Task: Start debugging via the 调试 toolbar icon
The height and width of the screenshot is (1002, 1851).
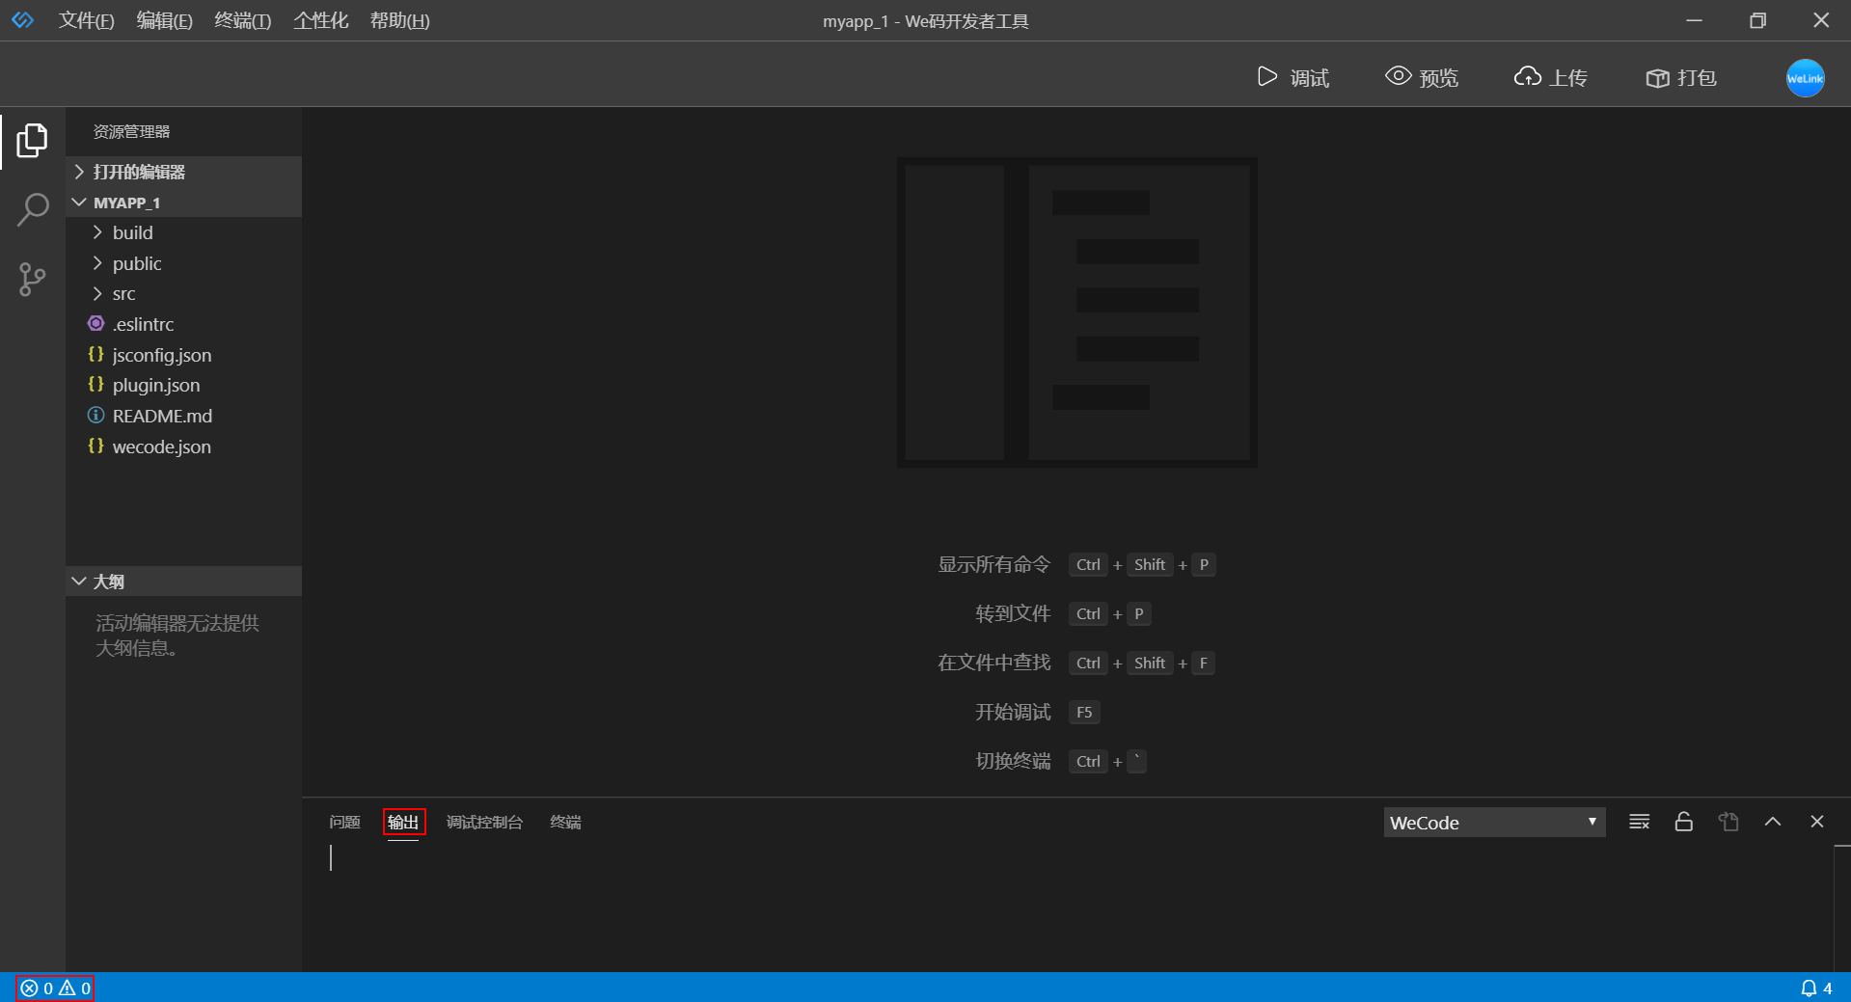Action: (1293, 77)
